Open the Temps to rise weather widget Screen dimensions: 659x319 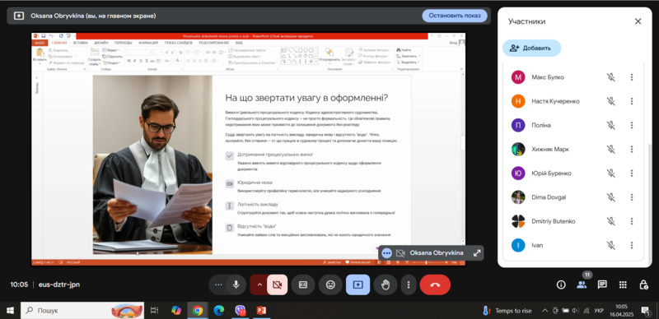(507, 311)
